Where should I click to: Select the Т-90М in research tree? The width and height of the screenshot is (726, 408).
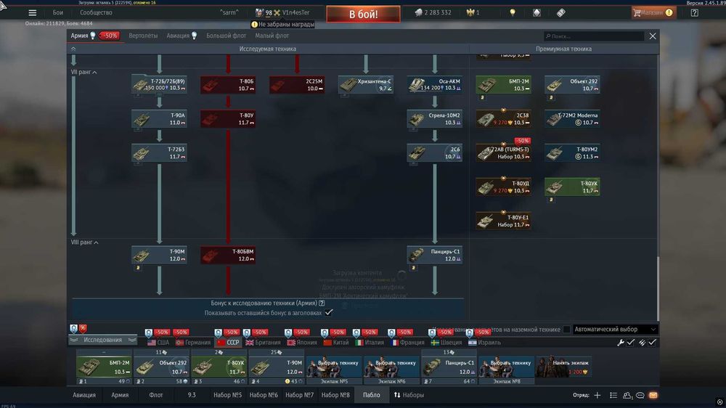[159, 255]
